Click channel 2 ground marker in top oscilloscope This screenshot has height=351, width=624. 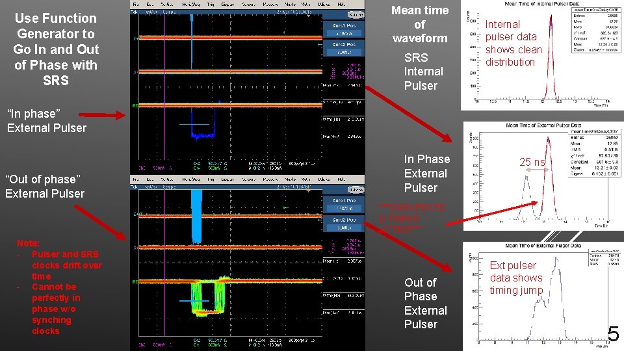[x=136, y=38]
